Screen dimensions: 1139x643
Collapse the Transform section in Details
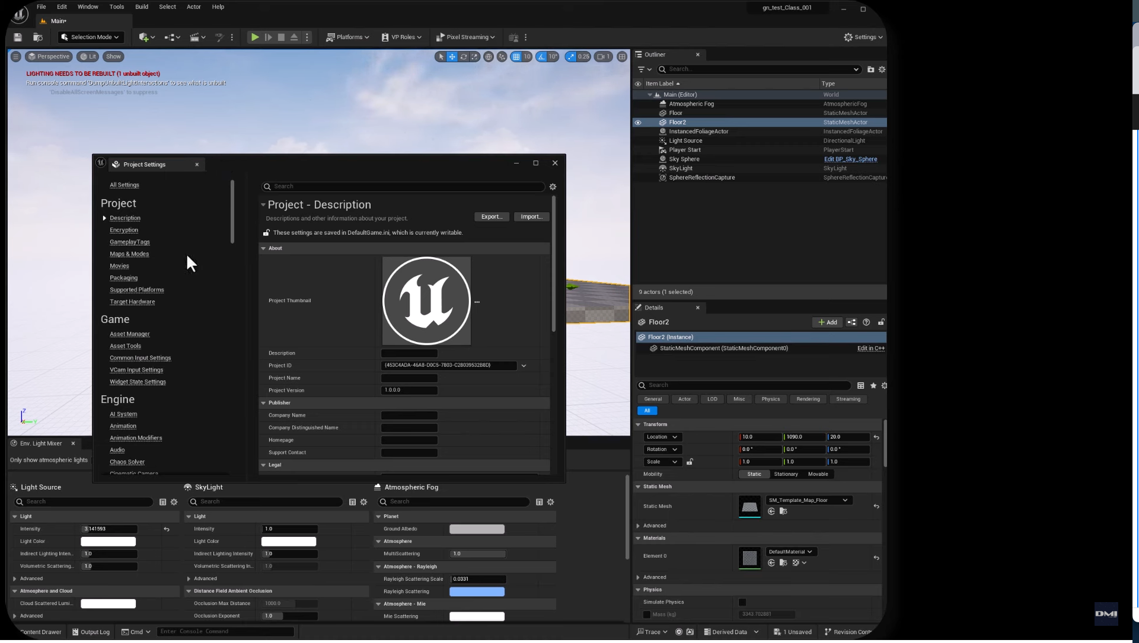[639, 424]
